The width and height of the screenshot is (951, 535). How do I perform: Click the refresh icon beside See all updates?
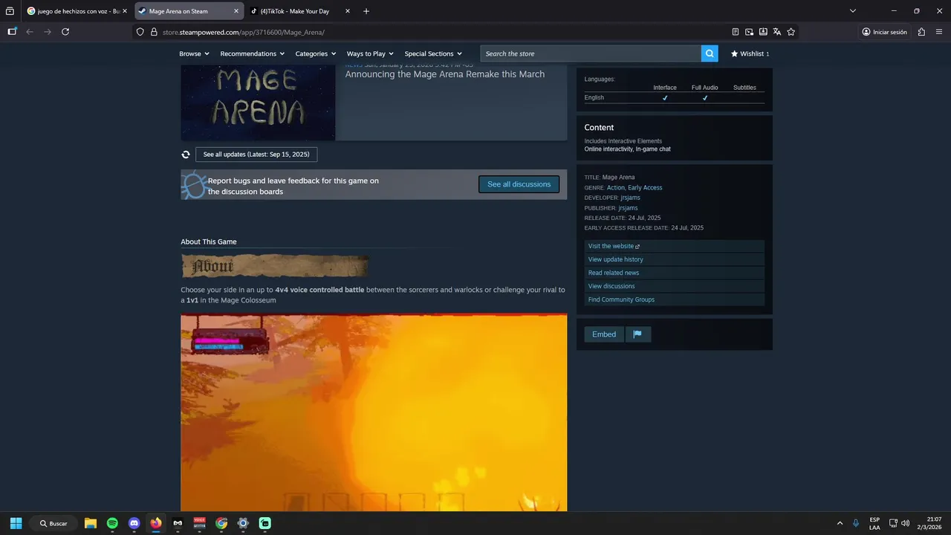186,155
